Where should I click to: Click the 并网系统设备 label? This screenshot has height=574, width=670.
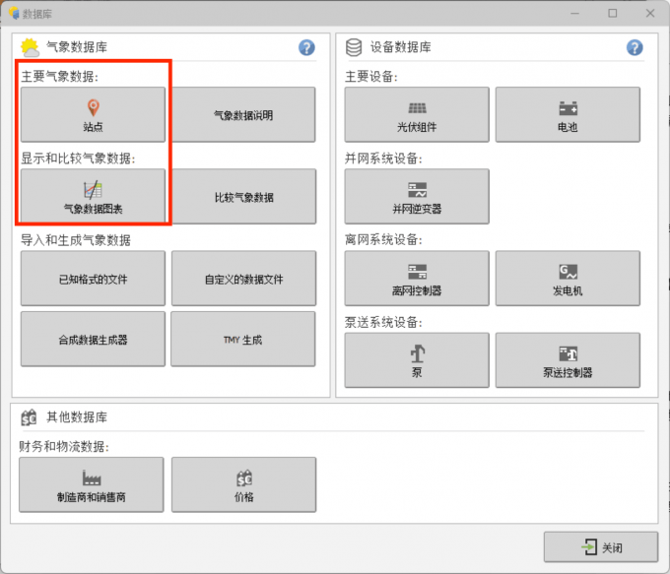click(383, 159)
